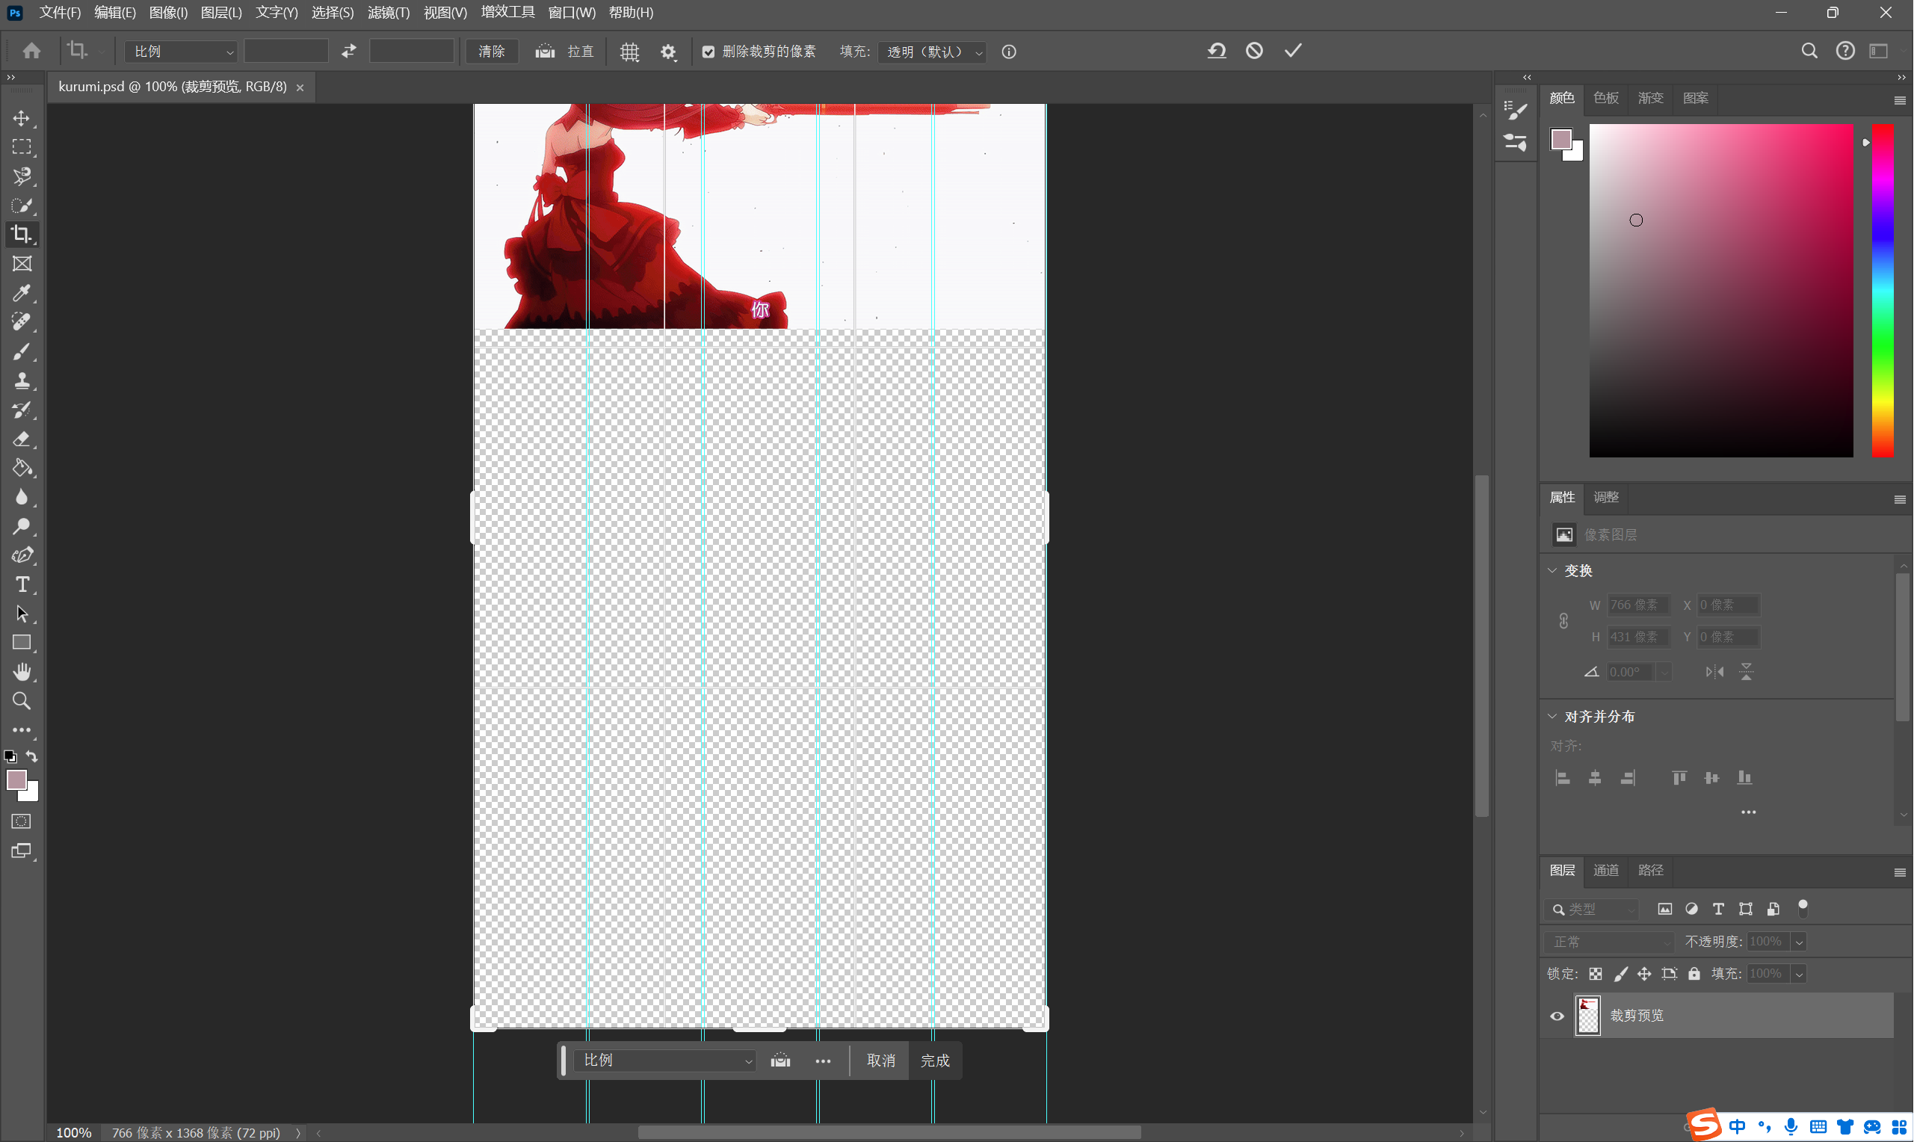1914x1142 pixels.
Task: Open crop overlay grid options
Action: point(630,52)
